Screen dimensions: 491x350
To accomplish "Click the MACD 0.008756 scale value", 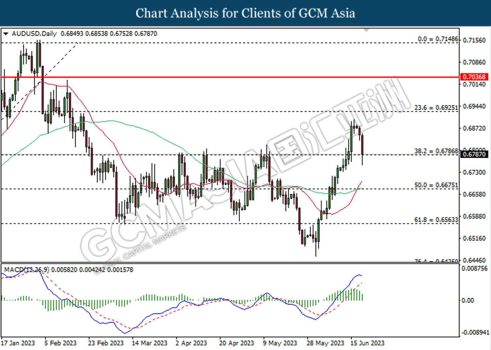I will click(x=474, y=268).
